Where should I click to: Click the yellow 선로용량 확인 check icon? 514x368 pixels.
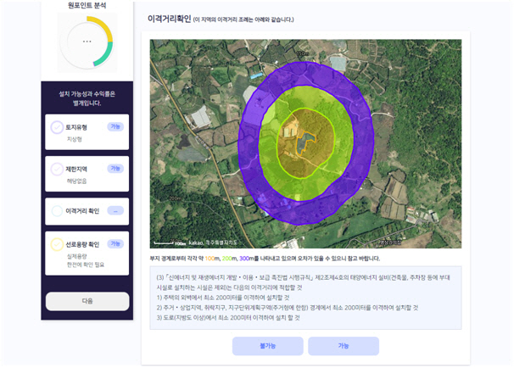[57, 244]
